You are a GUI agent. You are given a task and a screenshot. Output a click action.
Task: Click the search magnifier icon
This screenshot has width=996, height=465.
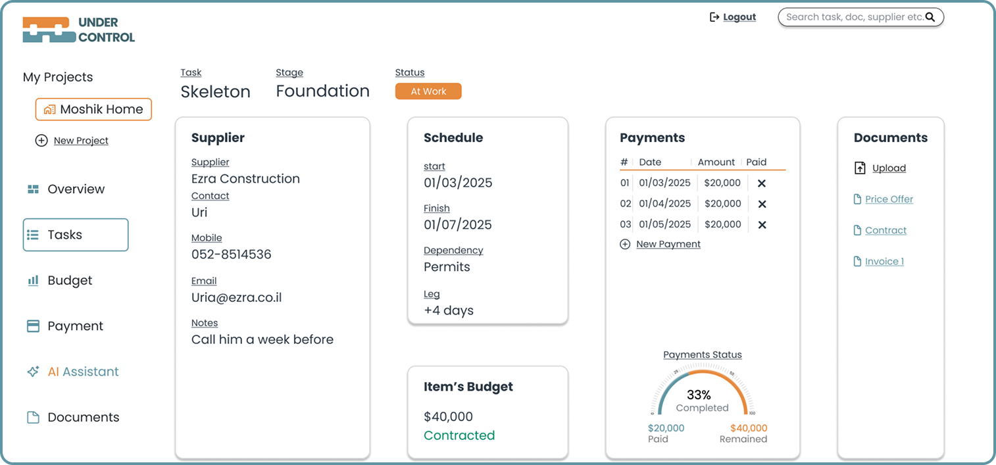point(930,17)
